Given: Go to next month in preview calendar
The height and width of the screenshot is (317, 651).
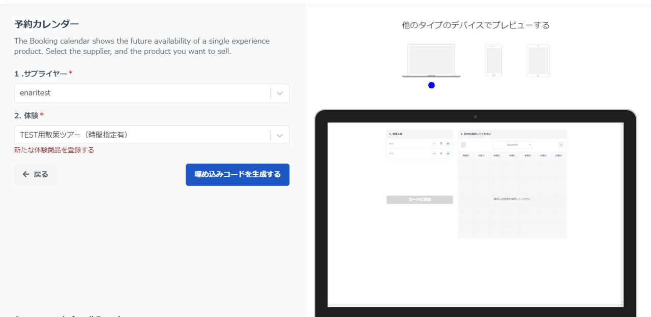Looking at the screenshot, I should 561,145.
